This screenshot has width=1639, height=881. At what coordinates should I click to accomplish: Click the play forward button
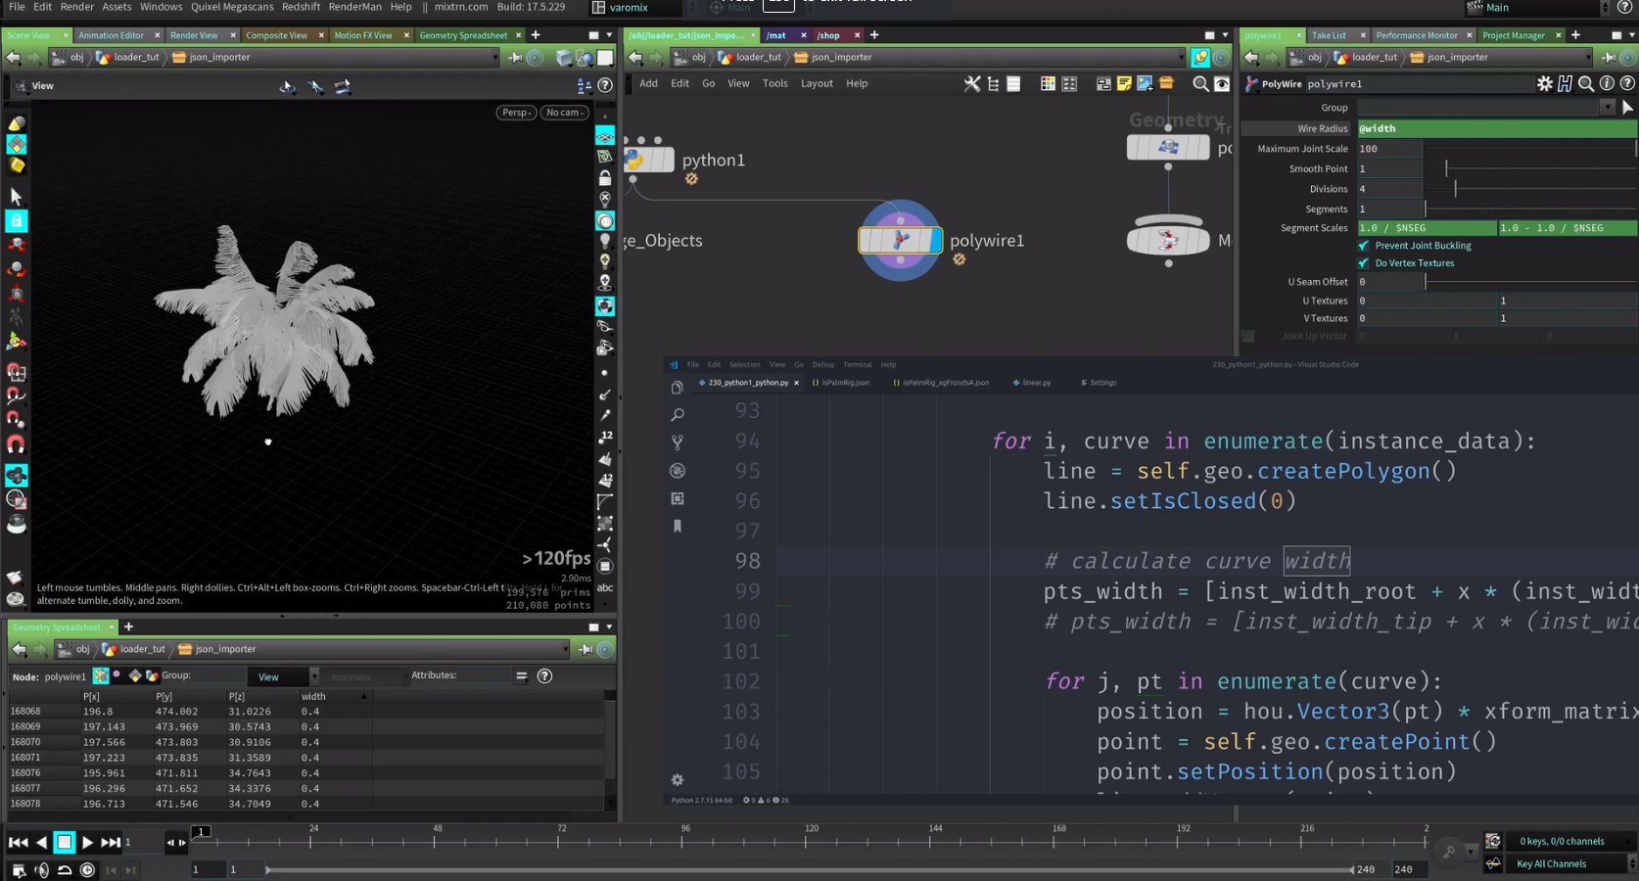coord(87,842)
